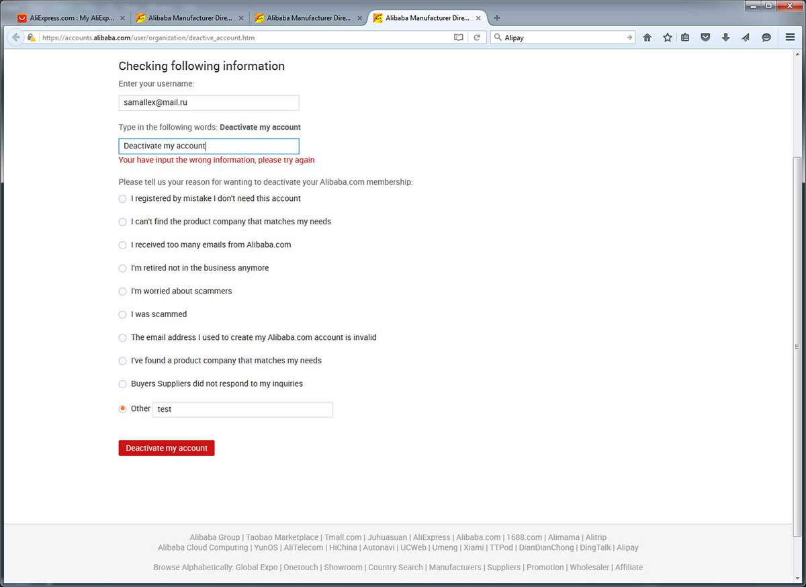Open AliTelecom footer link

point(304,547)
